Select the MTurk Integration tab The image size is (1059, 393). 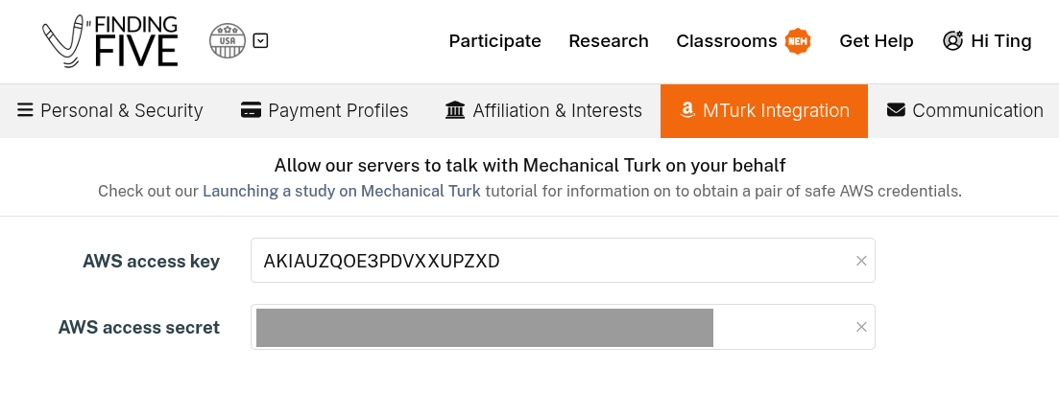pyautogui.click(x=764, y=111)
